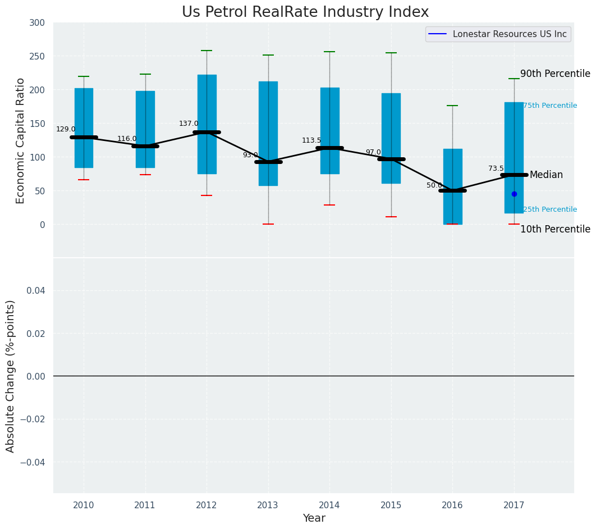Click the 2014 median marker labeled 113.5
Viewport: 596px width, 529px height.
pyautogui.click(x=329, y=148)
